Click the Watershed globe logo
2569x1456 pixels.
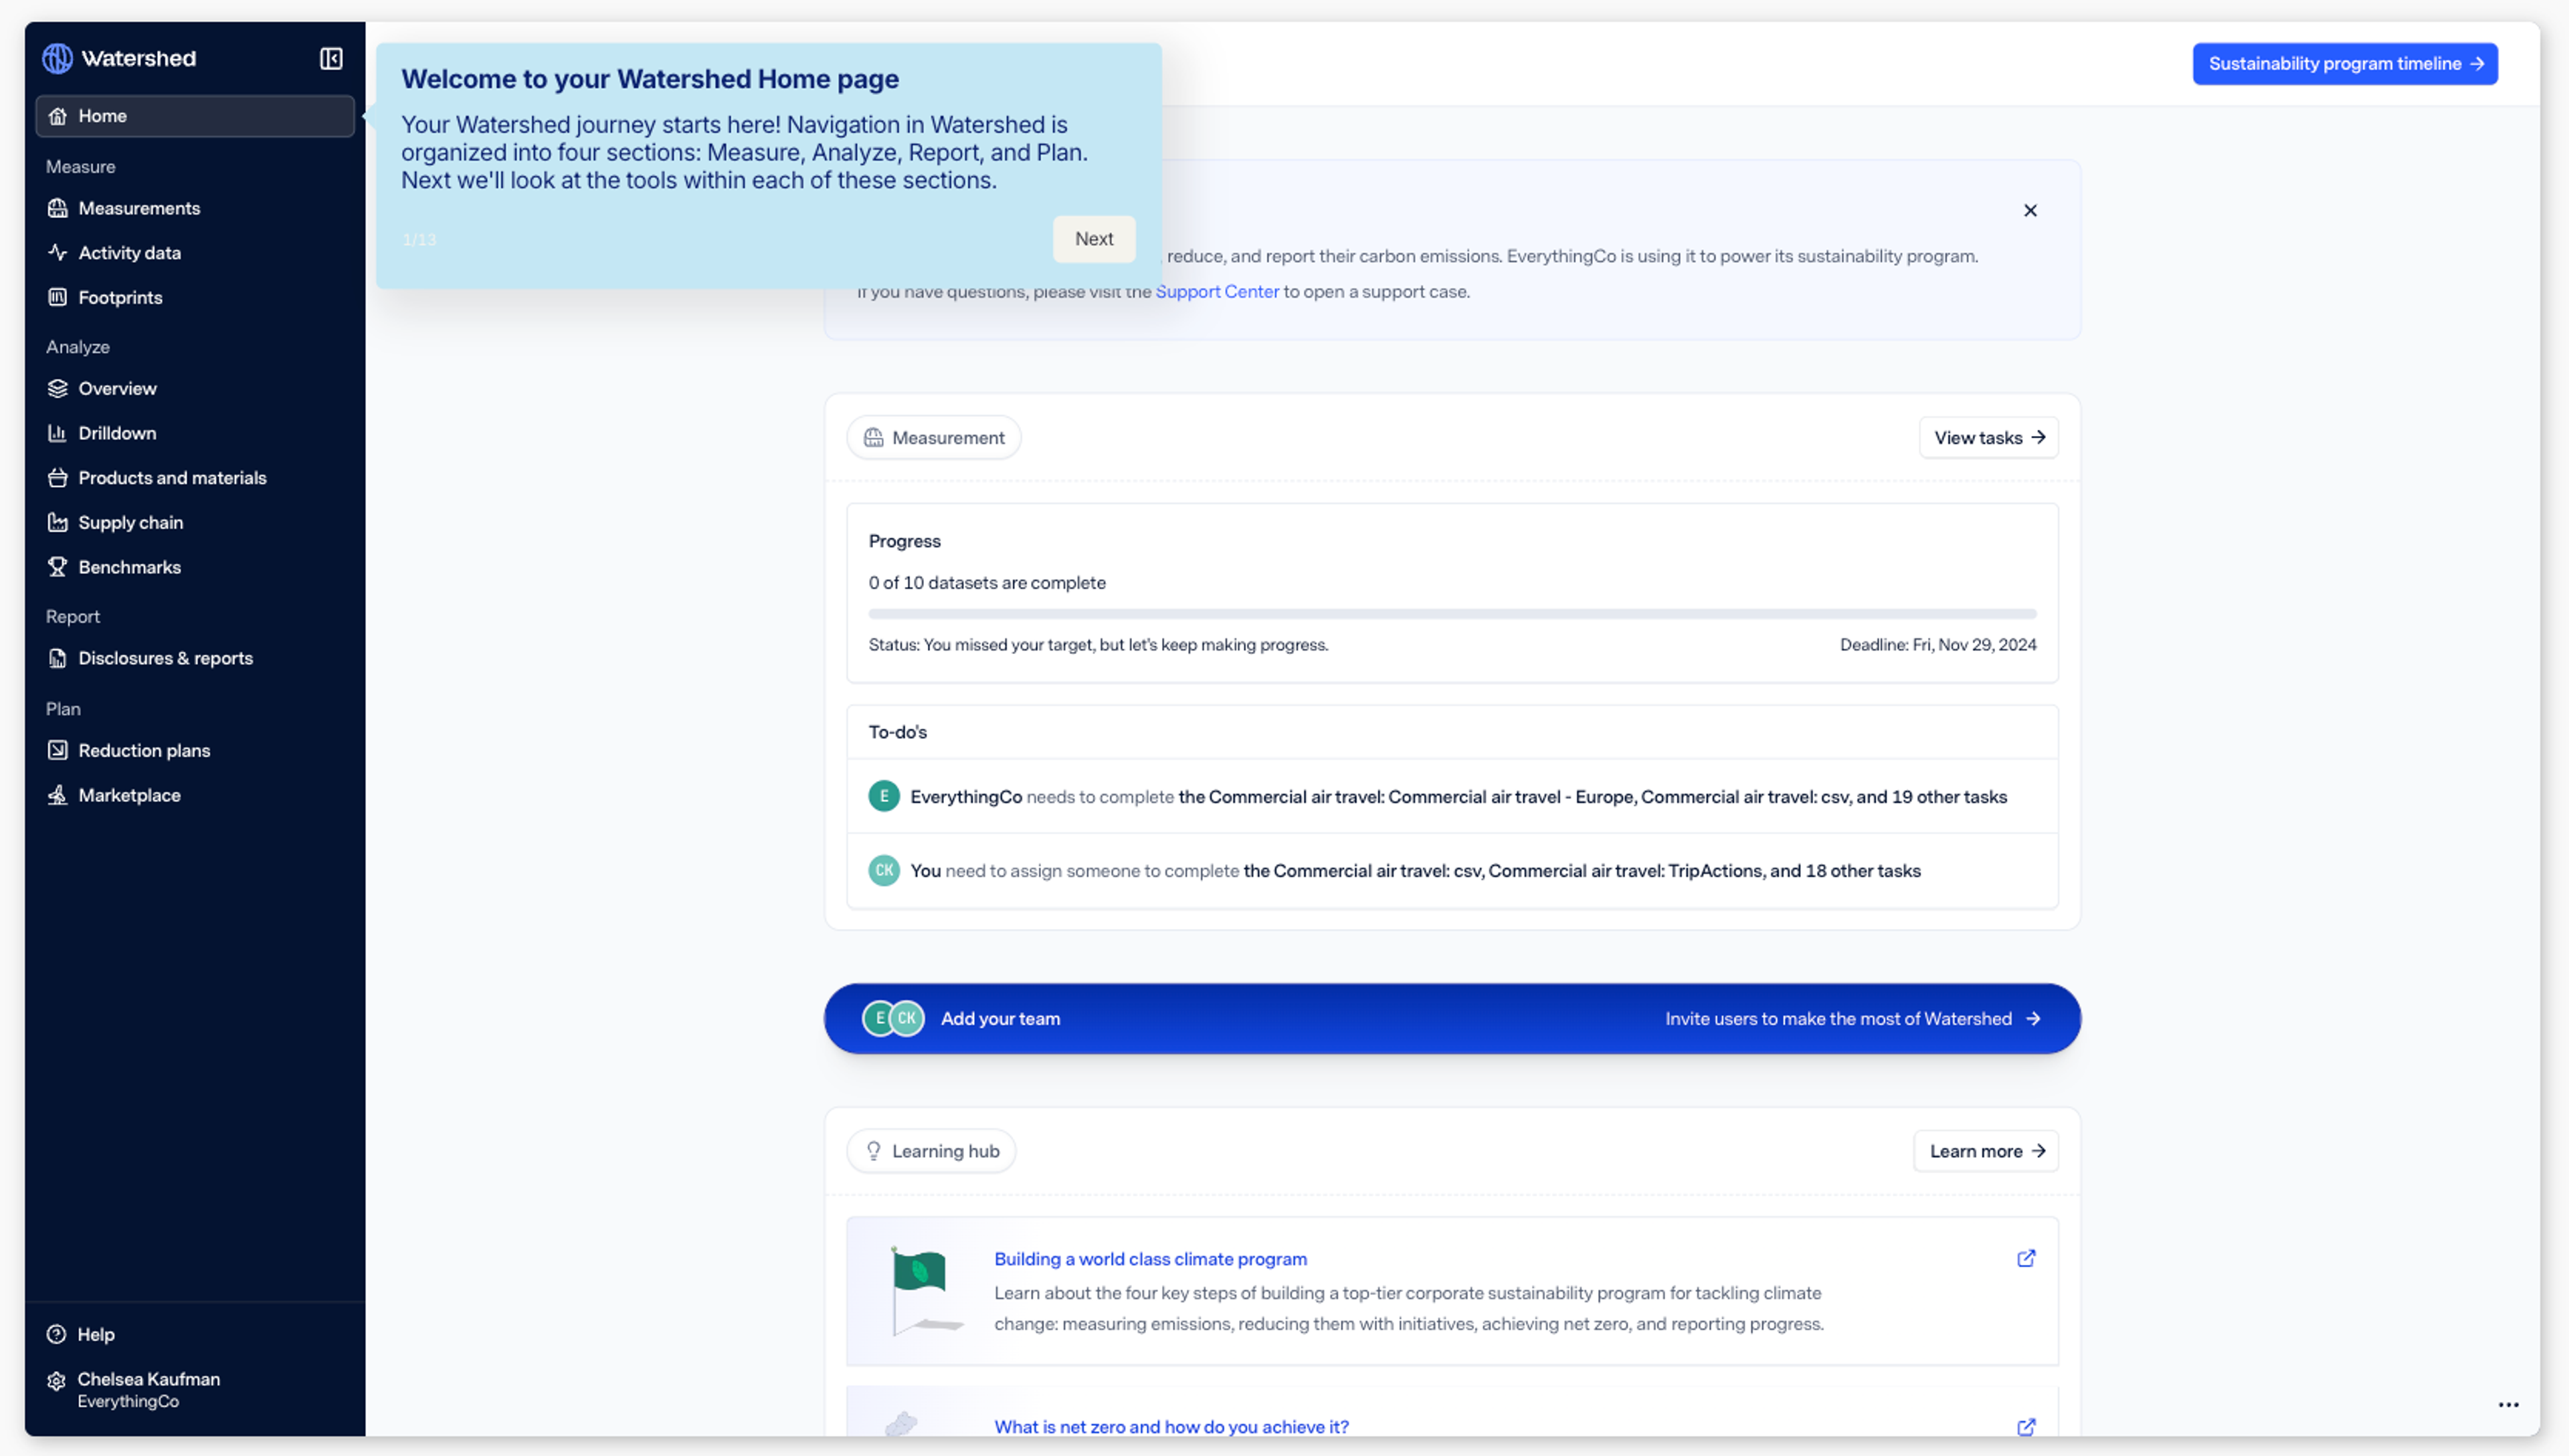click(58, 59)
